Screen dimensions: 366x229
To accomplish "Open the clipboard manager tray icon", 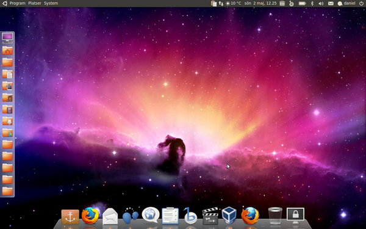I will coord(213,3).
